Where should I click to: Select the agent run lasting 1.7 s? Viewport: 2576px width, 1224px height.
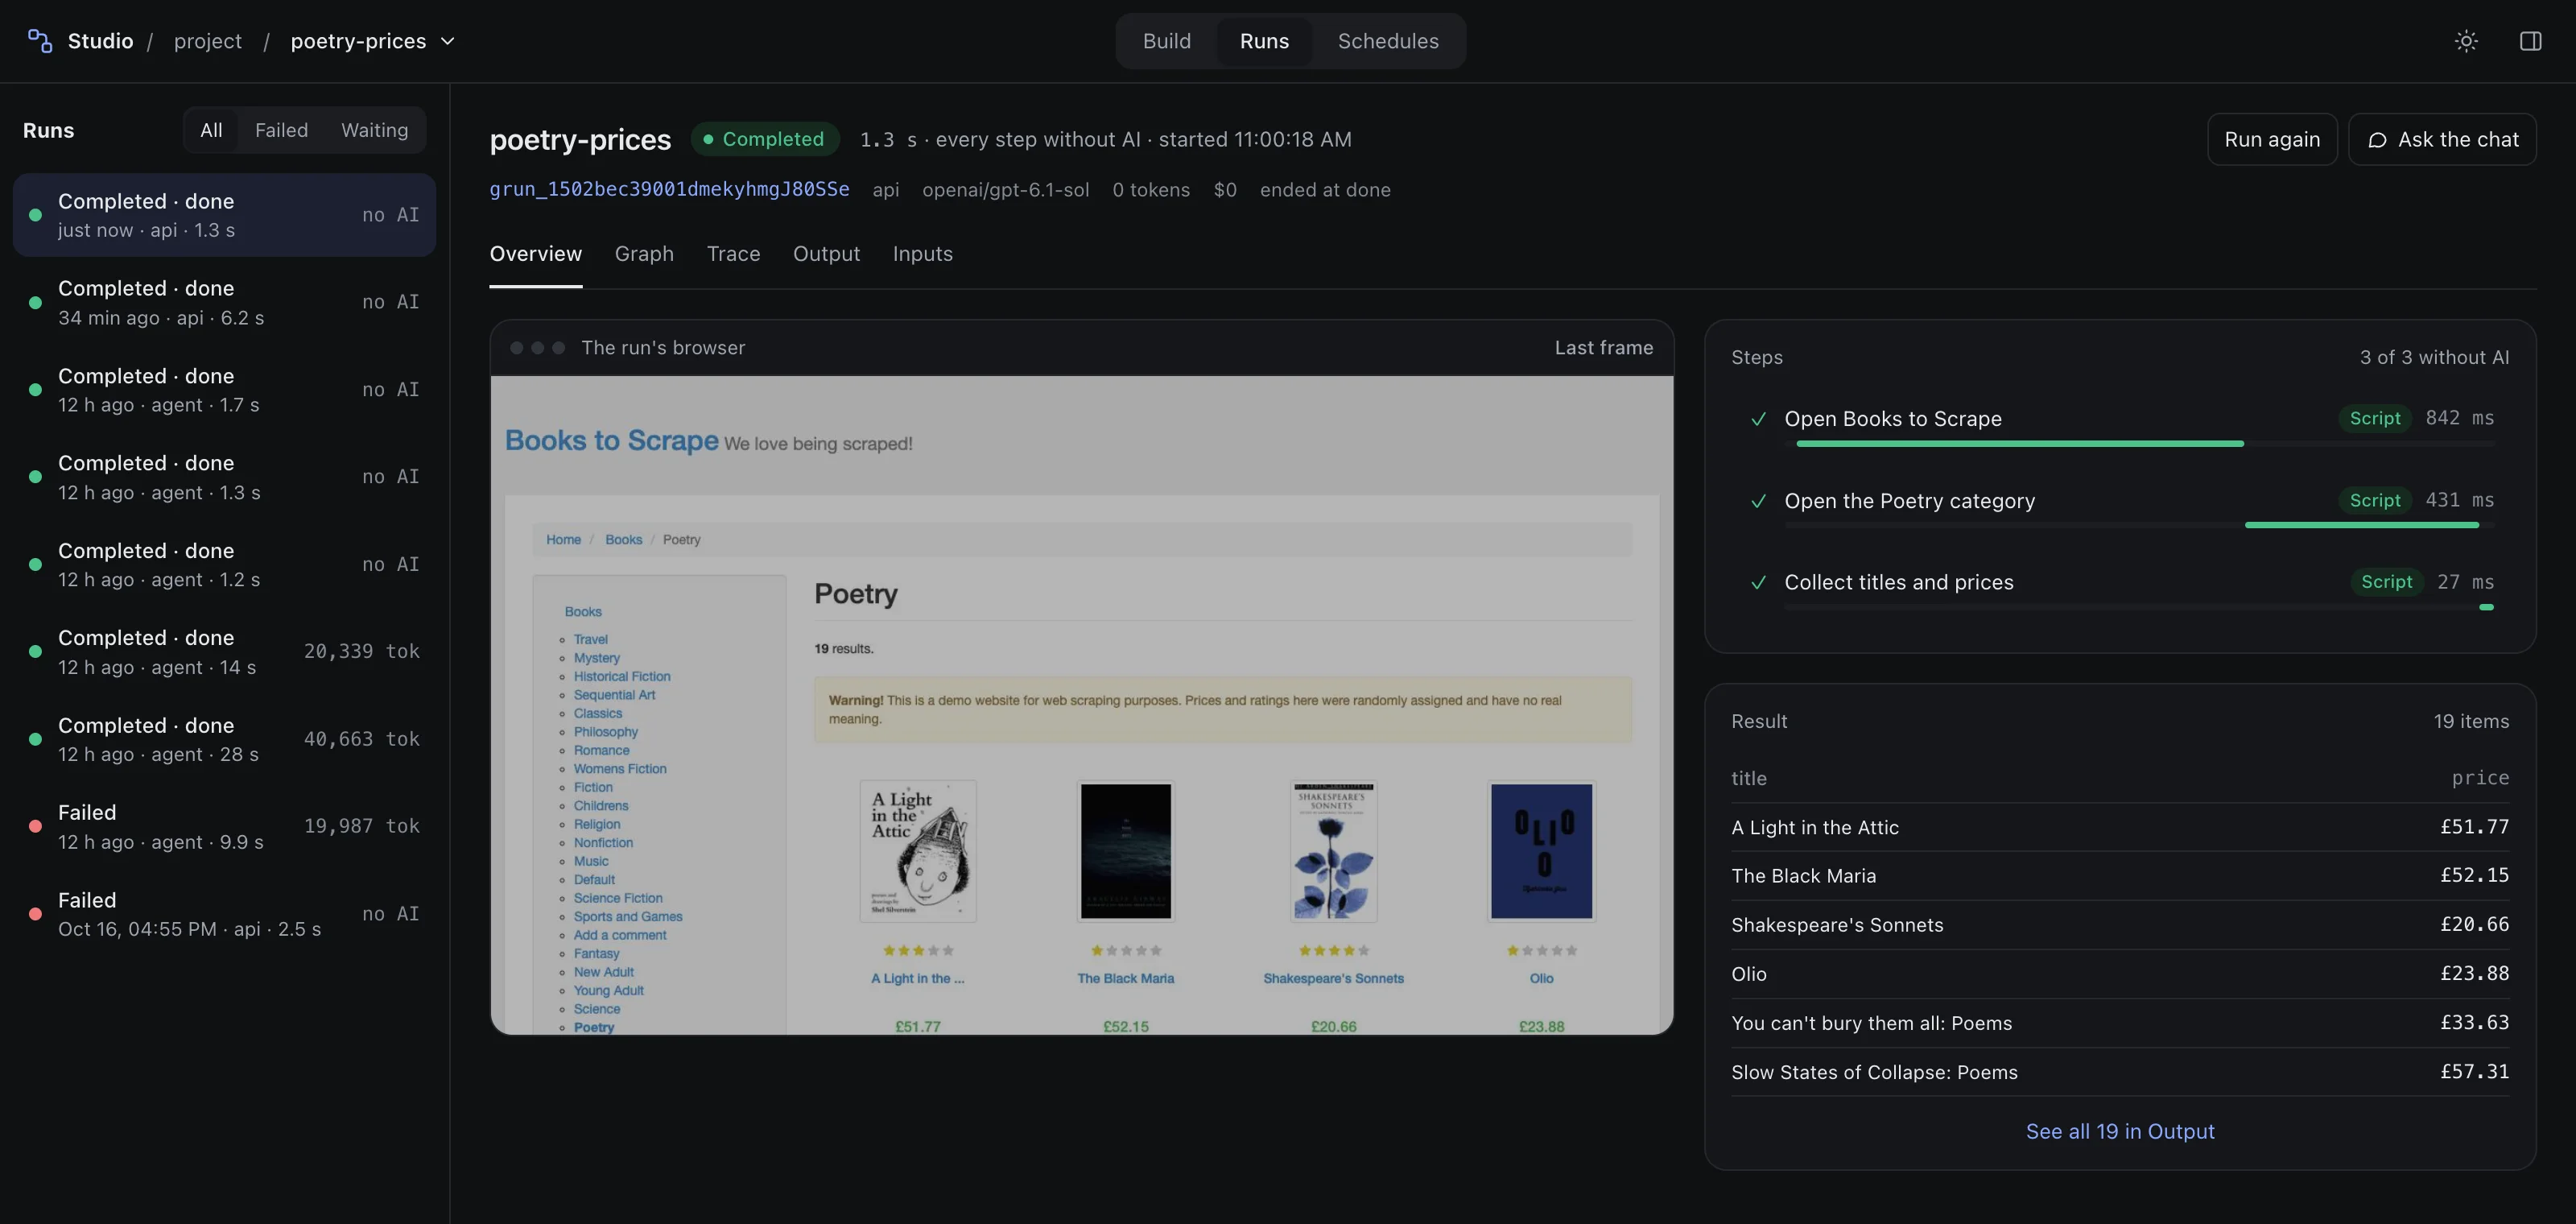click(x=224, y=390)
